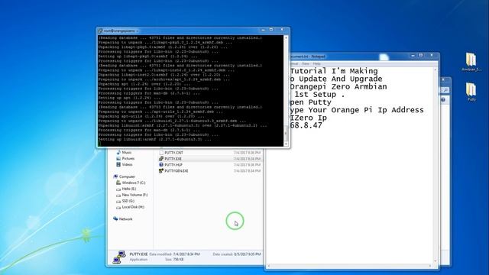The width and height of the screenshot is (489, 275).
Task: Click the large PuTTY icon in details pane
Action: tap(119, 257)
